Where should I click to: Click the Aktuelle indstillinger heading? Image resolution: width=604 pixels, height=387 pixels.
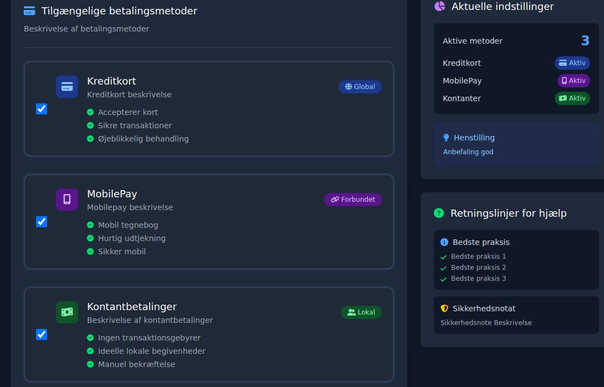point(503,7)
